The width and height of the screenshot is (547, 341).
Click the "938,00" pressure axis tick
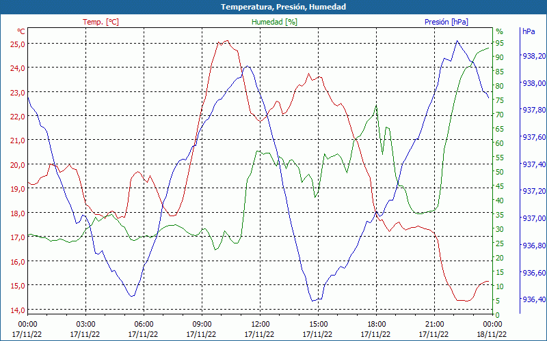(x=533, y=83)
